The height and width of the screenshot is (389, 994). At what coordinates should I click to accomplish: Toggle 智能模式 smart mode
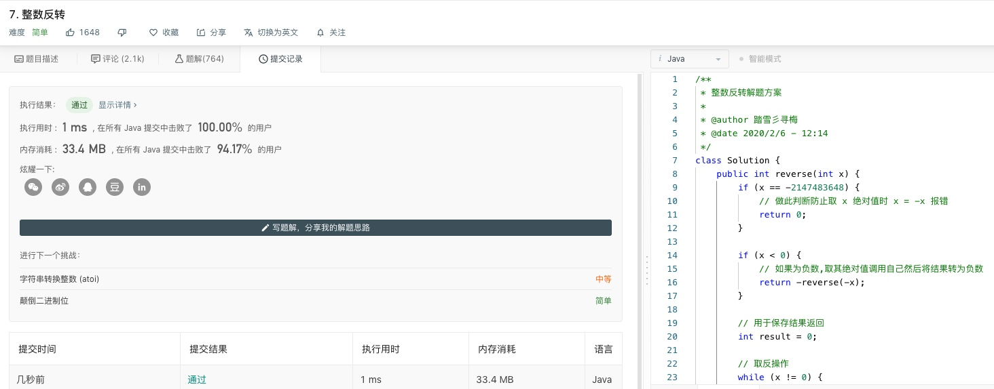pyautogui.click(x=760, y=59)
